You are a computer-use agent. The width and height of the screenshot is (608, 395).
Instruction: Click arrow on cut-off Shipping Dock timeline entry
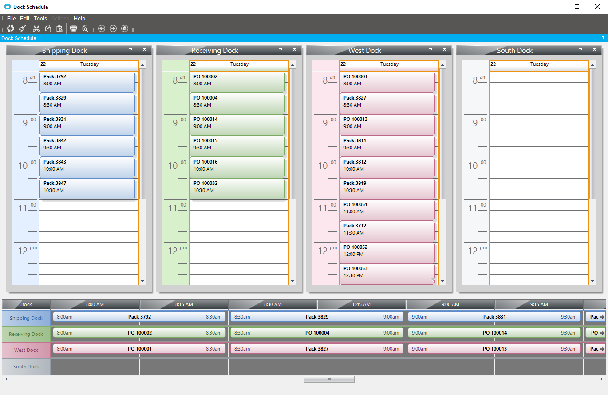pyautogui.click(x=602, y=317)
